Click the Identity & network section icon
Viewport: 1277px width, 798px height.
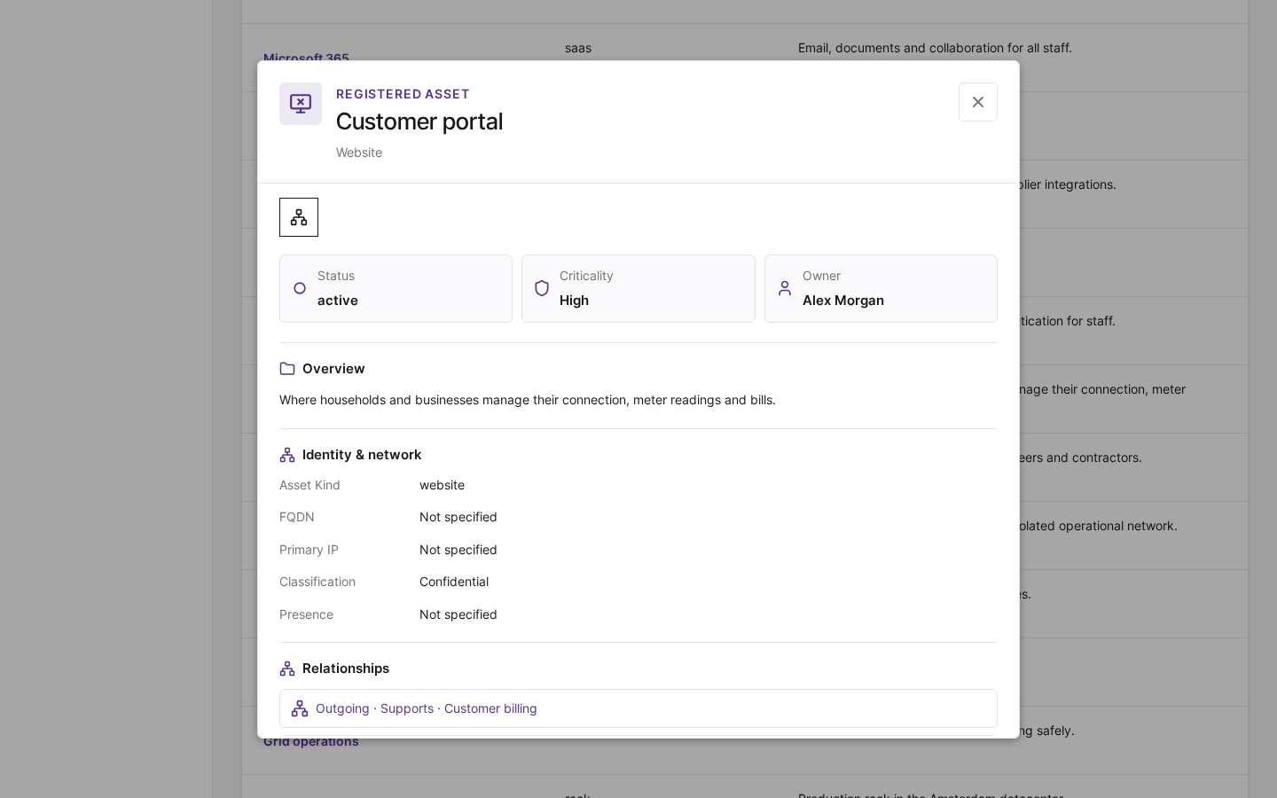pyautogui.click(x=287, y=455)
